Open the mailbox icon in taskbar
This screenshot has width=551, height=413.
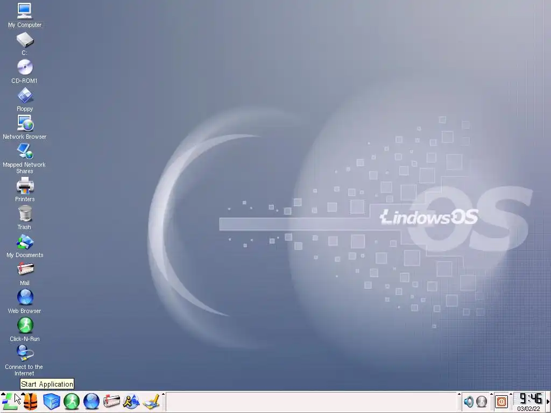coord(111,401)
